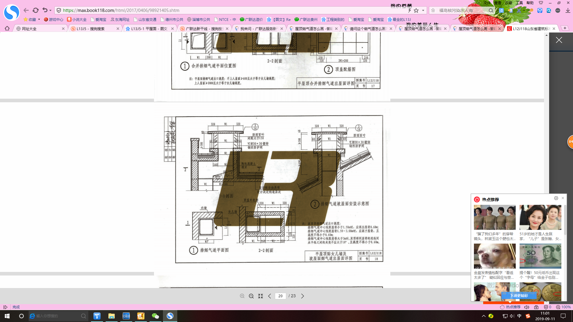Expand the address bar dropdown arrow
Viewport: 573px width, 322px height.
coord(423,10)
